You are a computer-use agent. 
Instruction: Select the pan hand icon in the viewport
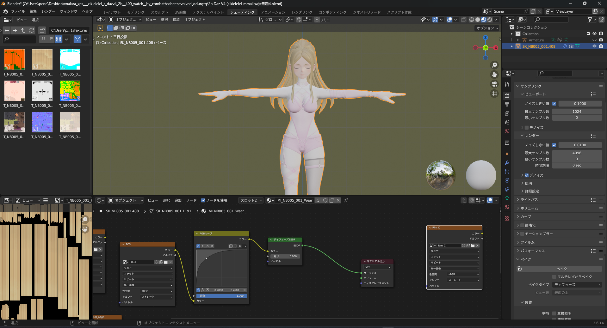(494, 75)
